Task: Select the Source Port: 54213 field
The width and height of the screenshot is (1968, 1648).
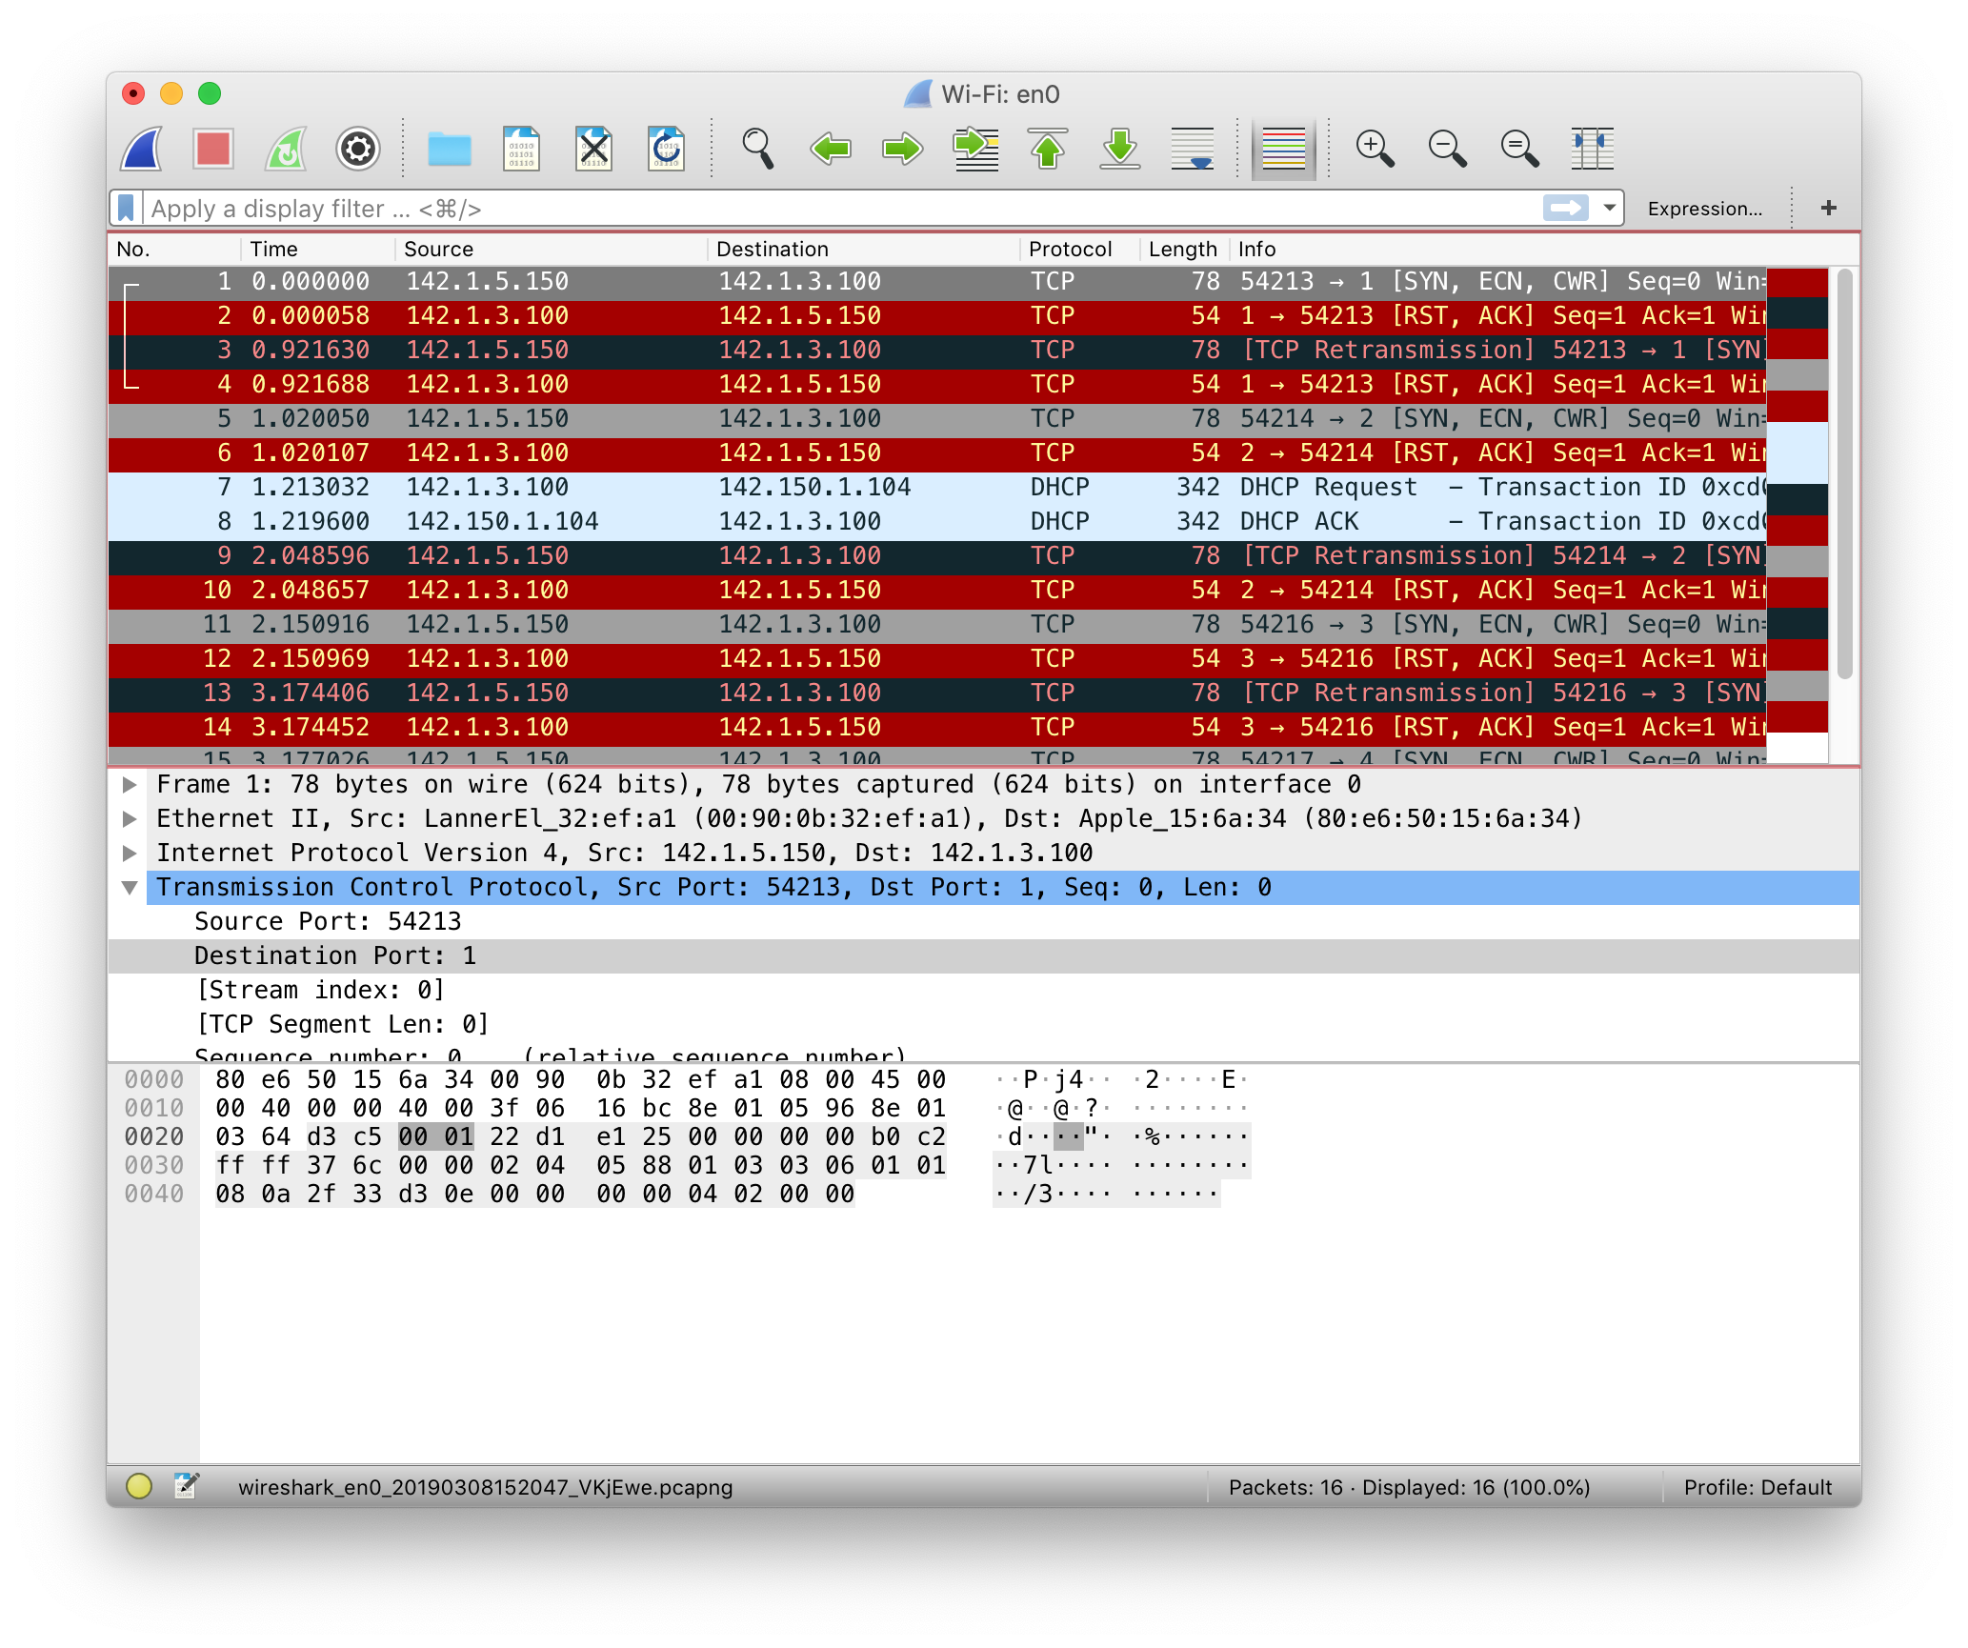Action: pos(984,922)
